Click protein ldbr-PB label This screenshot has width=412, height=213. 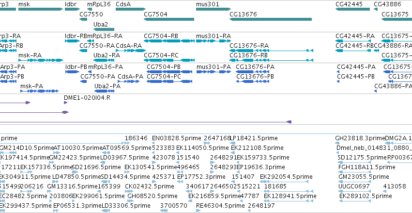pos(76,67)
